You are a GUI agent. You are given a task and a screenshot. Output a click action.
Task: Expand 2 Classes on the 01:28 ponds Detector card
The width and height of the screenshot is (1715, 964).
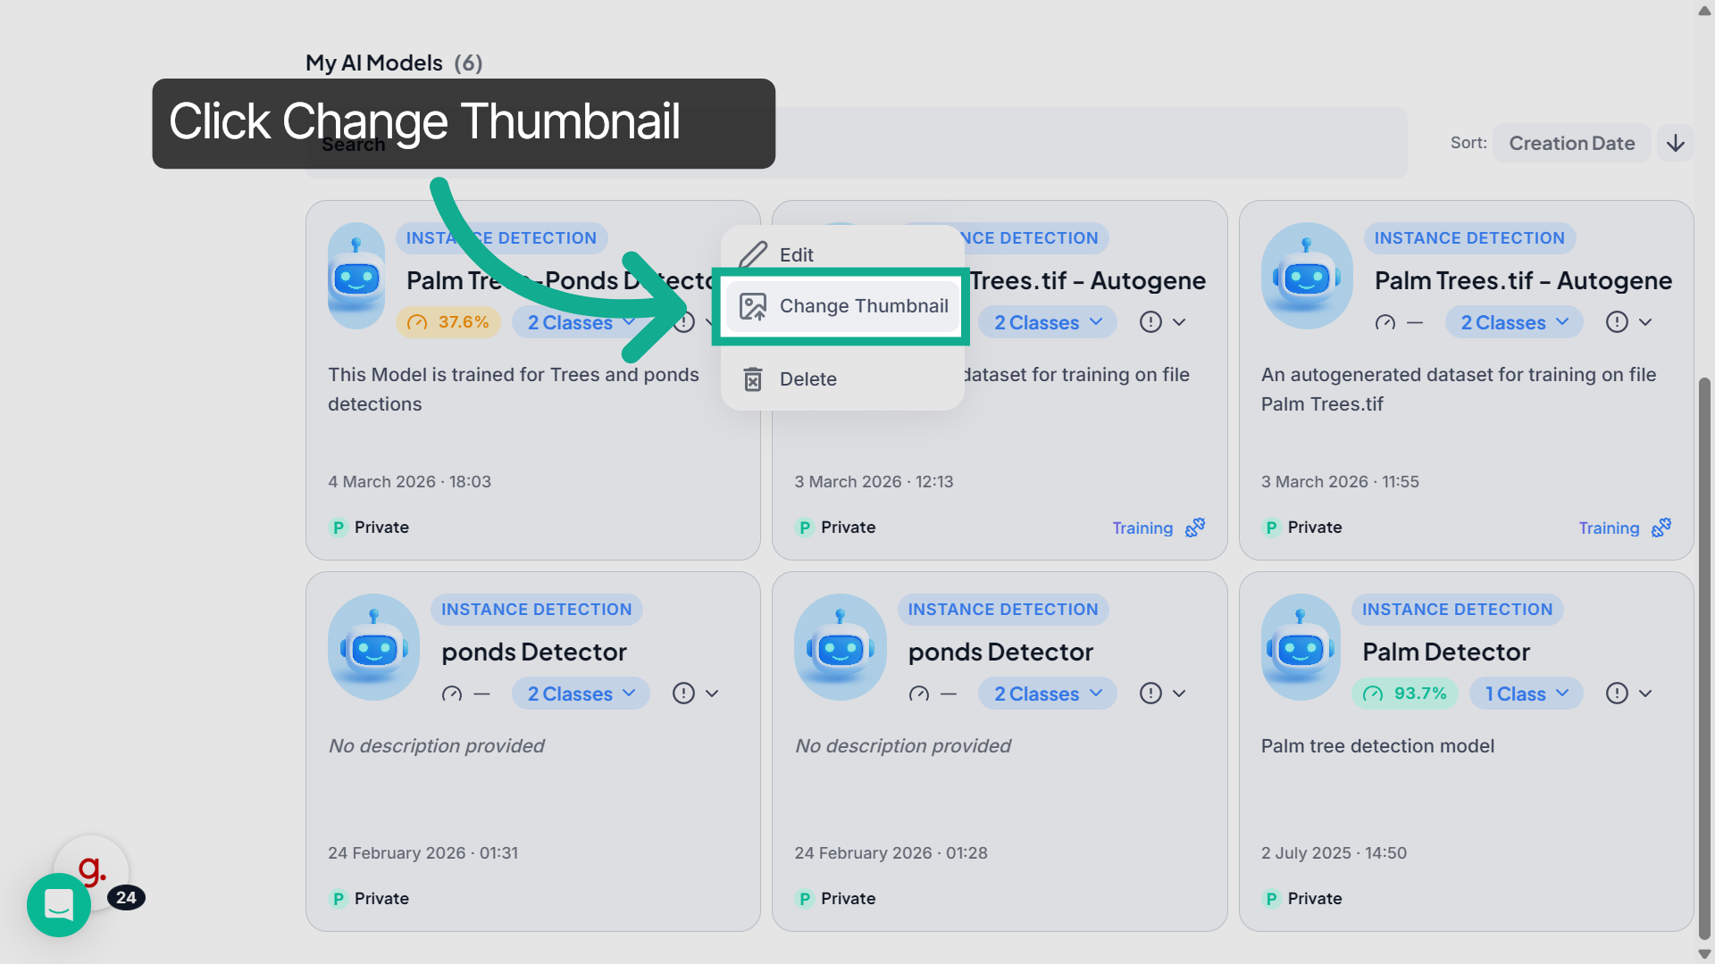pos(1048,694)
